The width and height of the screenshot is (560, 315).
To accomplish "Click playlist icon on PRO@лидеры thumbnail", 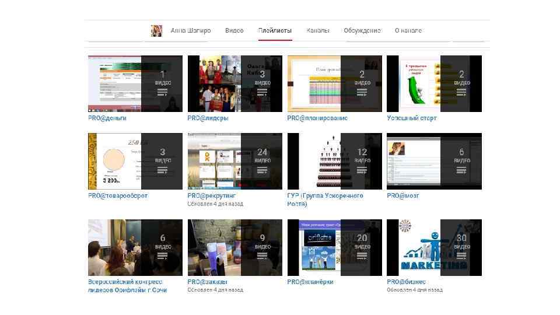I will [x=262, y=93].
